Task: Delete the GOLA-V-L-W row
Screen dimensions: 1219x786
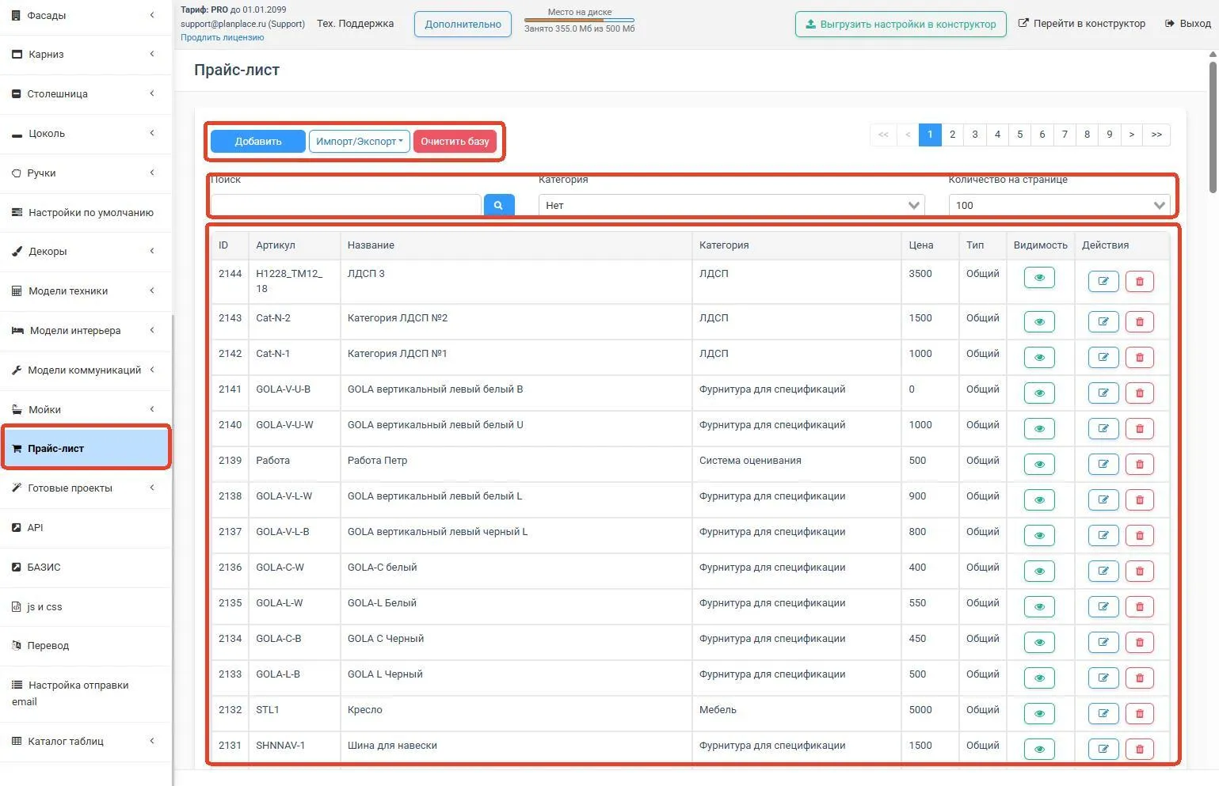Action: (1140, 499)
